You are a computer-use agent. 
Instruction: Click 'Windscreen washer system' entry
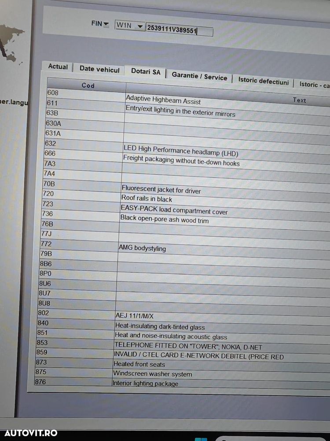click(152, 374)
